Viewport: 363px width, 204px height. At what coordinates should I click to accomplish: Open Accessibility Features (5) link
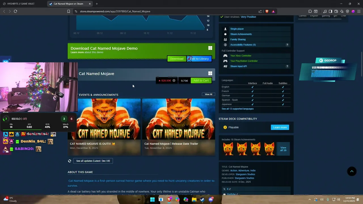tap(243, 45)
